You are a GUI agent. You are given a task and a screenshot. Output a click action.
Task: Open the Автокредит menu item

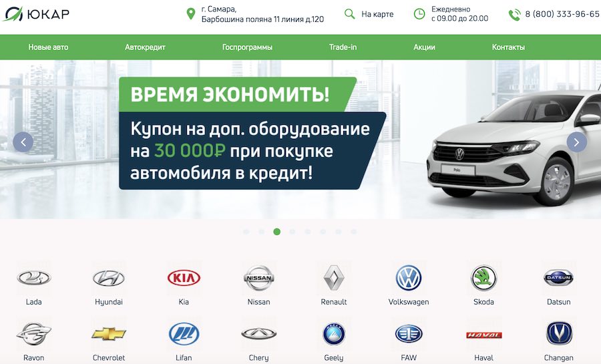[x=145, y=47]
